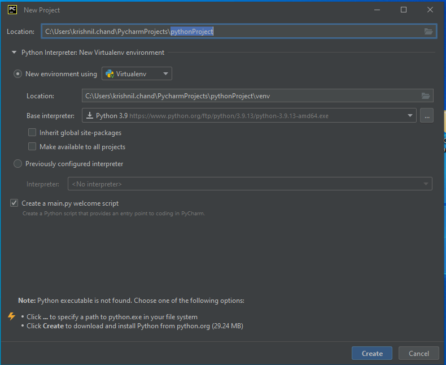The height and width of the screenshot is (365, 446).
Task: Click the lightning bolt note icon
Action: coord(11,316)
